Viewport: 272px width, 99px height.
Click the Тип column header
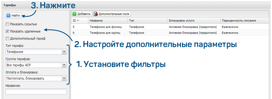click(x=147, y=20)
